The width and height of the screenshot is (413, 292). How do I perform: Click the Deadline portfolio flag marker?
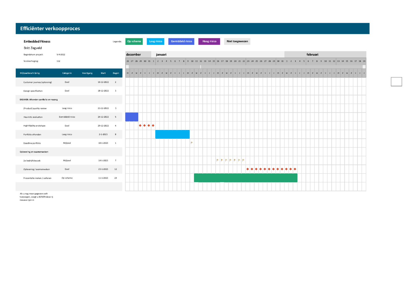(192, 143)
